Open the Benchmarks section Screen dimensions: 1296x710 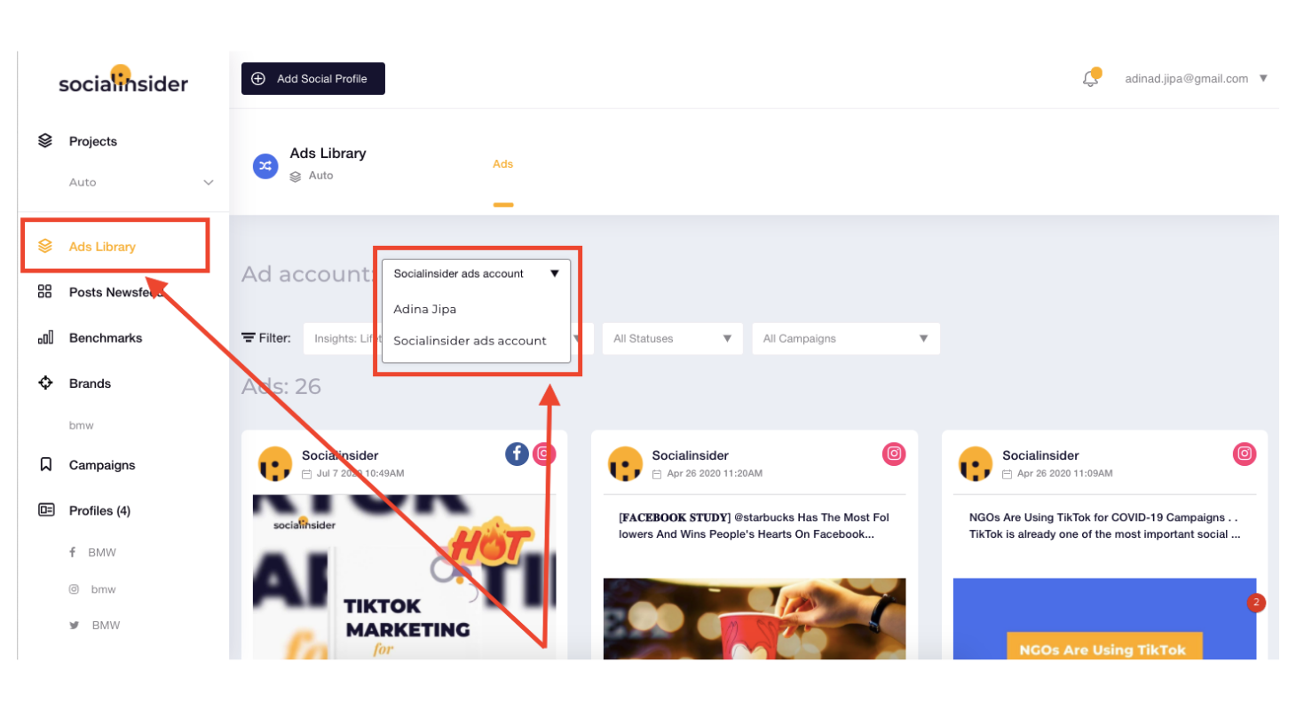[x=106, y=338]
